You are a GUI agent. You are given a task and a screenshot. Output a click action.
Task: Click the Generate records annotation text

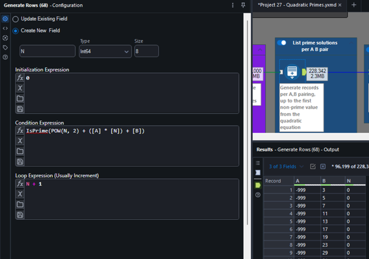coord(301,108)
